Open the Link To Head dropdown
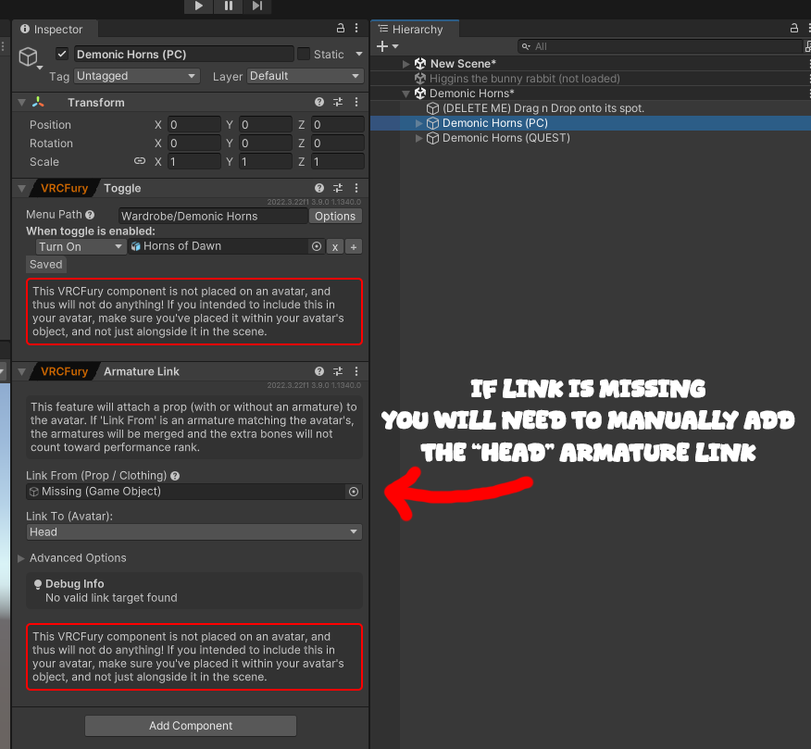Image resolution: width=811 pixels, height=749 pixels. coord(194,531)
